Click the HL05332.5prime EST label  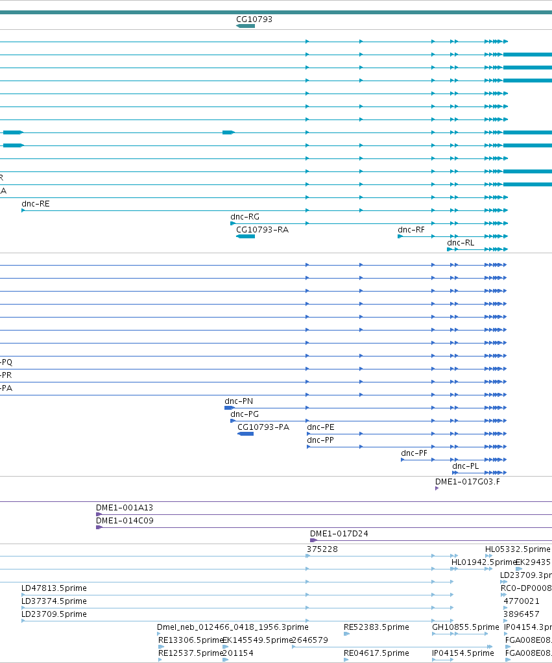518,549
